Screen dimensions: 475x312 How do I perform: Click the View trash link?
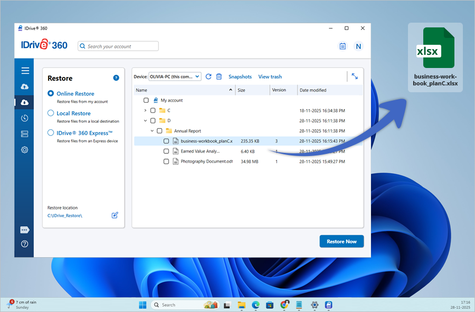point(270,77)
